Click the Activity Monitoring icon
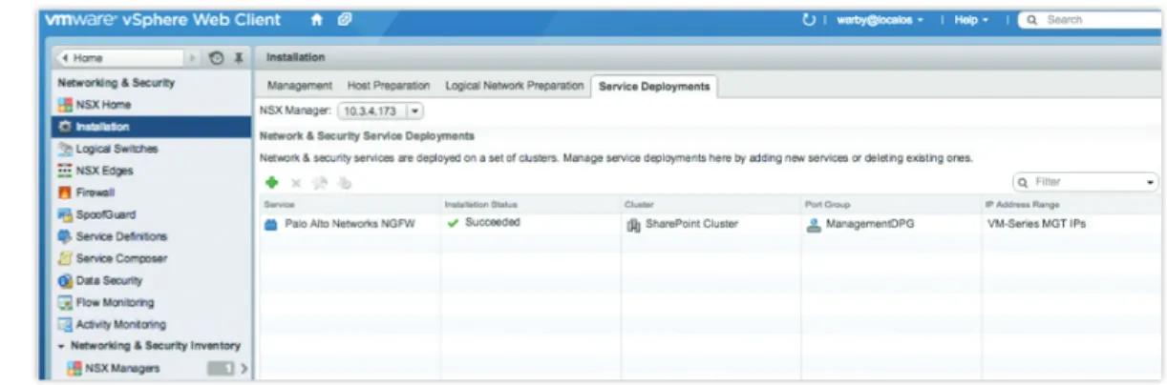 65,324
